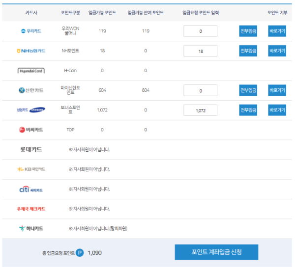Click the KB국민카드 logo

tap(31, 169)
